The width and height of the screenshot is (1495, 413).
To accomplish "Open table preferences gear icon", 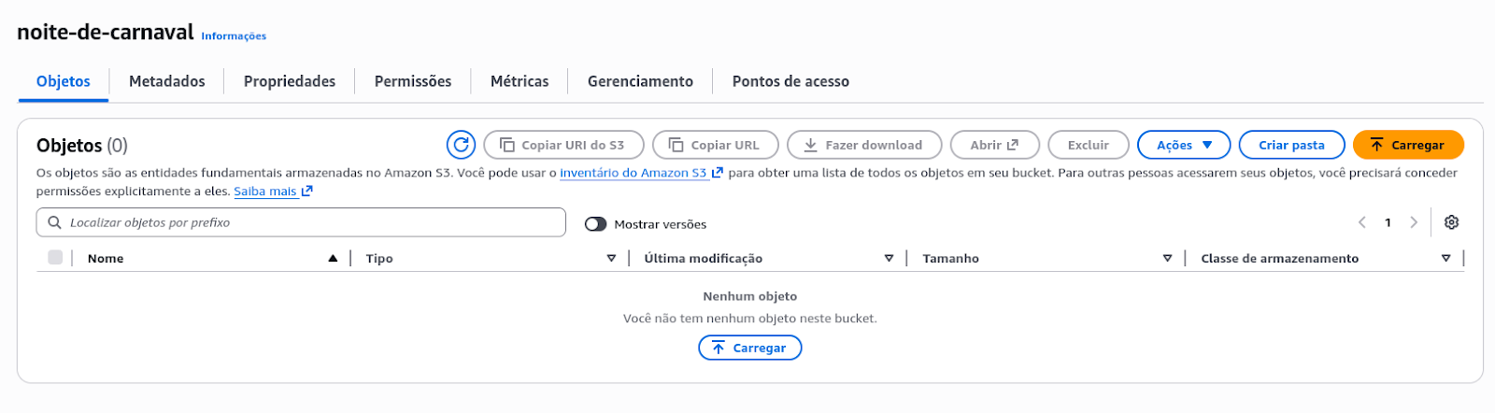I will point(1451,222).
